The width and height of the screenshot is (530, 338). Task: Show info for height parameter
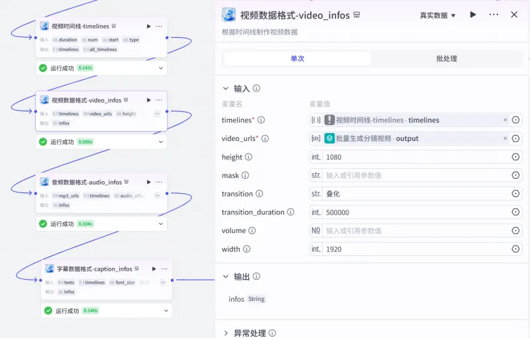(x=248, y=157)
